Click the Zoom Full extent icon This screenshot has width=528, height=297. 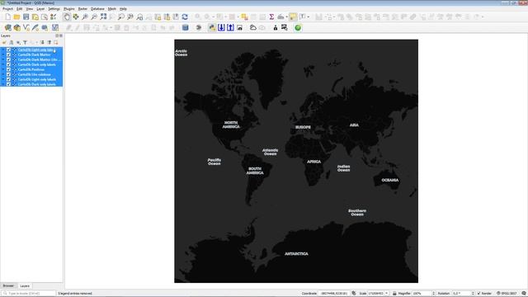coord(103,16)
